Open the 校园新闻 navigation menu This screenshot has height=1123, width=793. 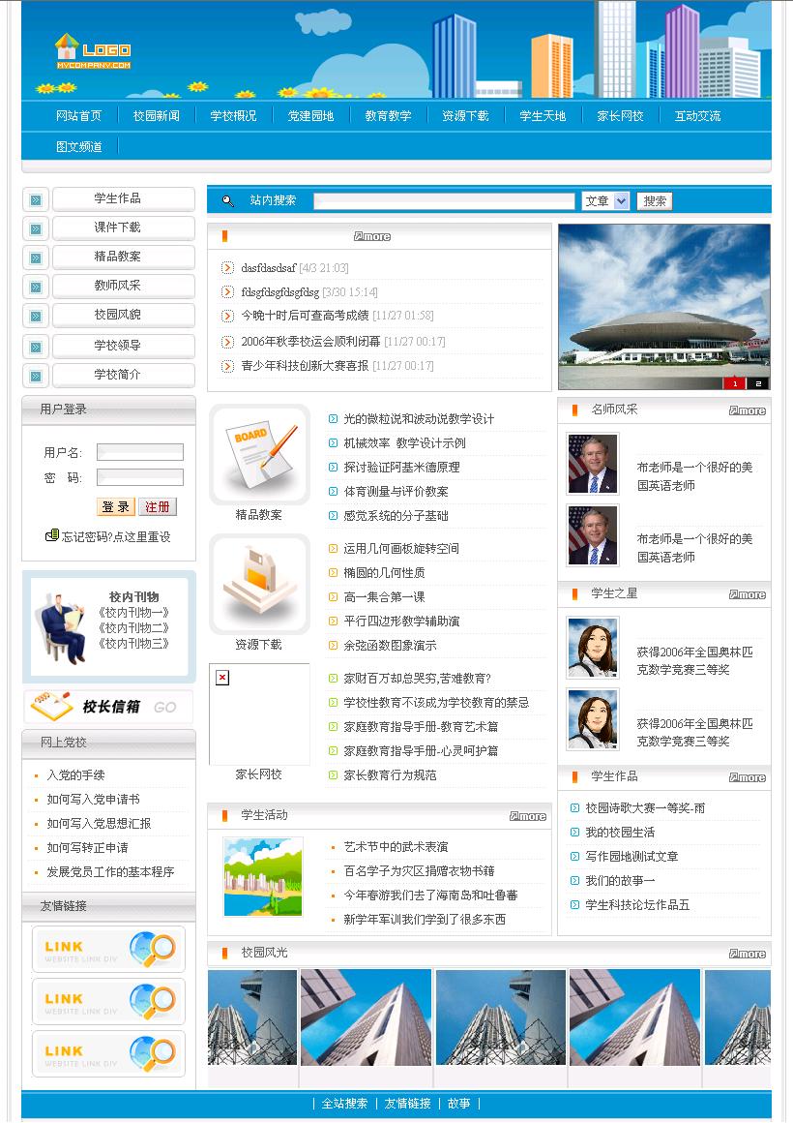coord(155,114)
